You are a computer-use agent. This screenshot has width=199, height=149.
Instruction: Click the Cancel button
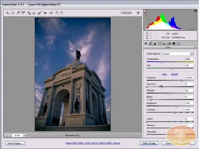pos(169,143)
